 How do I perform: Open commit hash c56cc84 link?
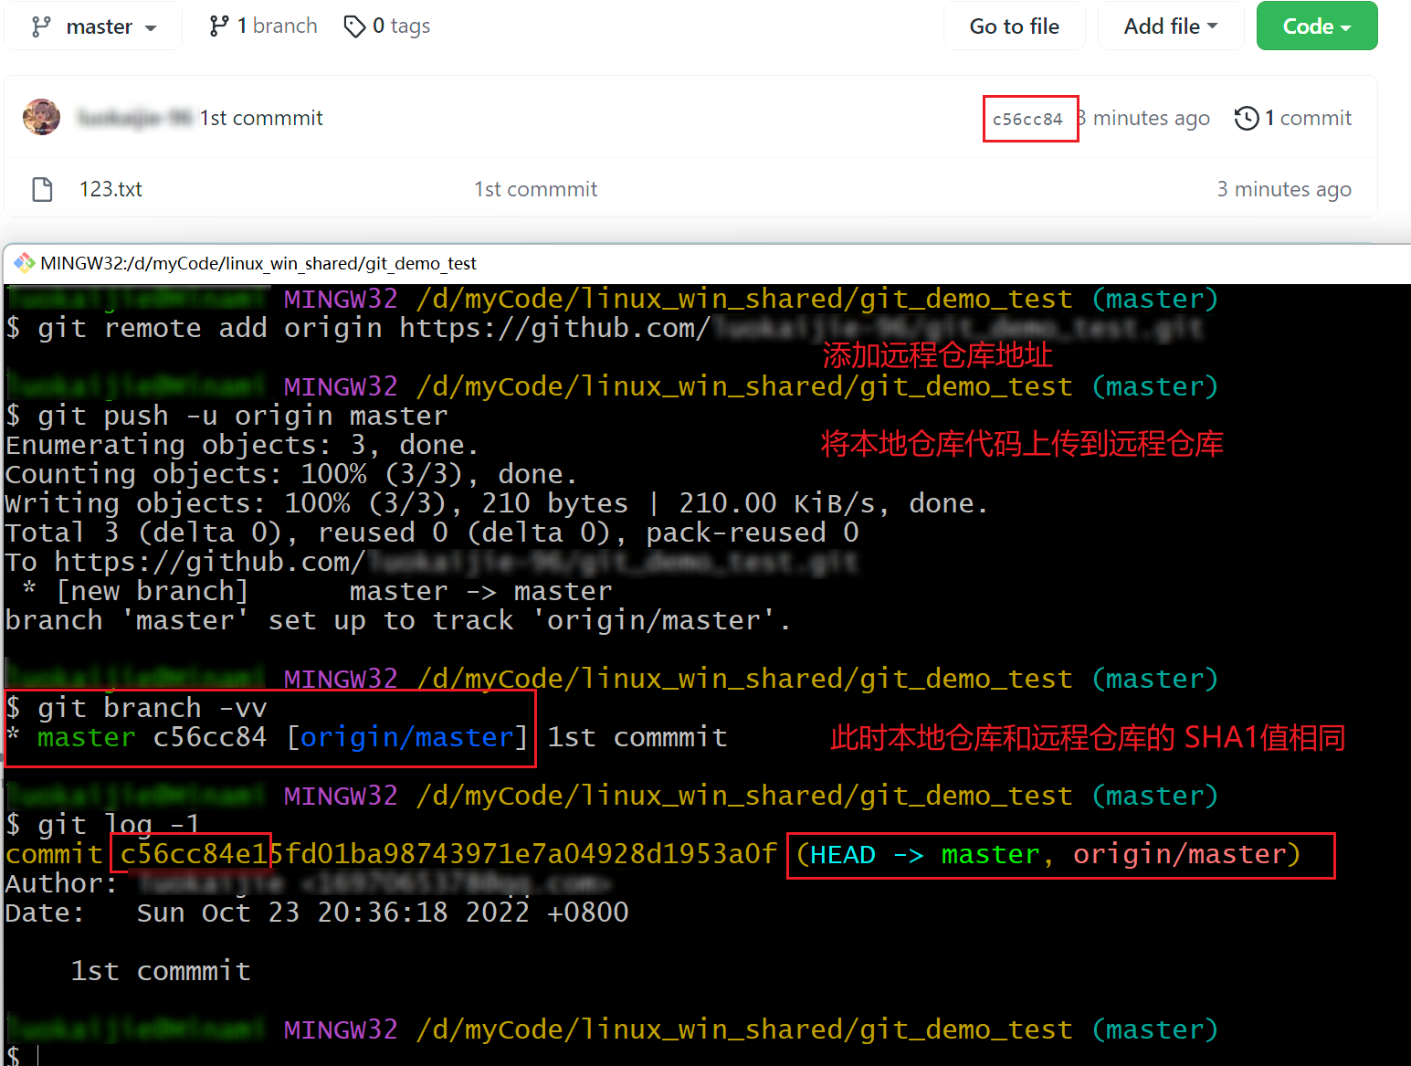[1027, 119]
